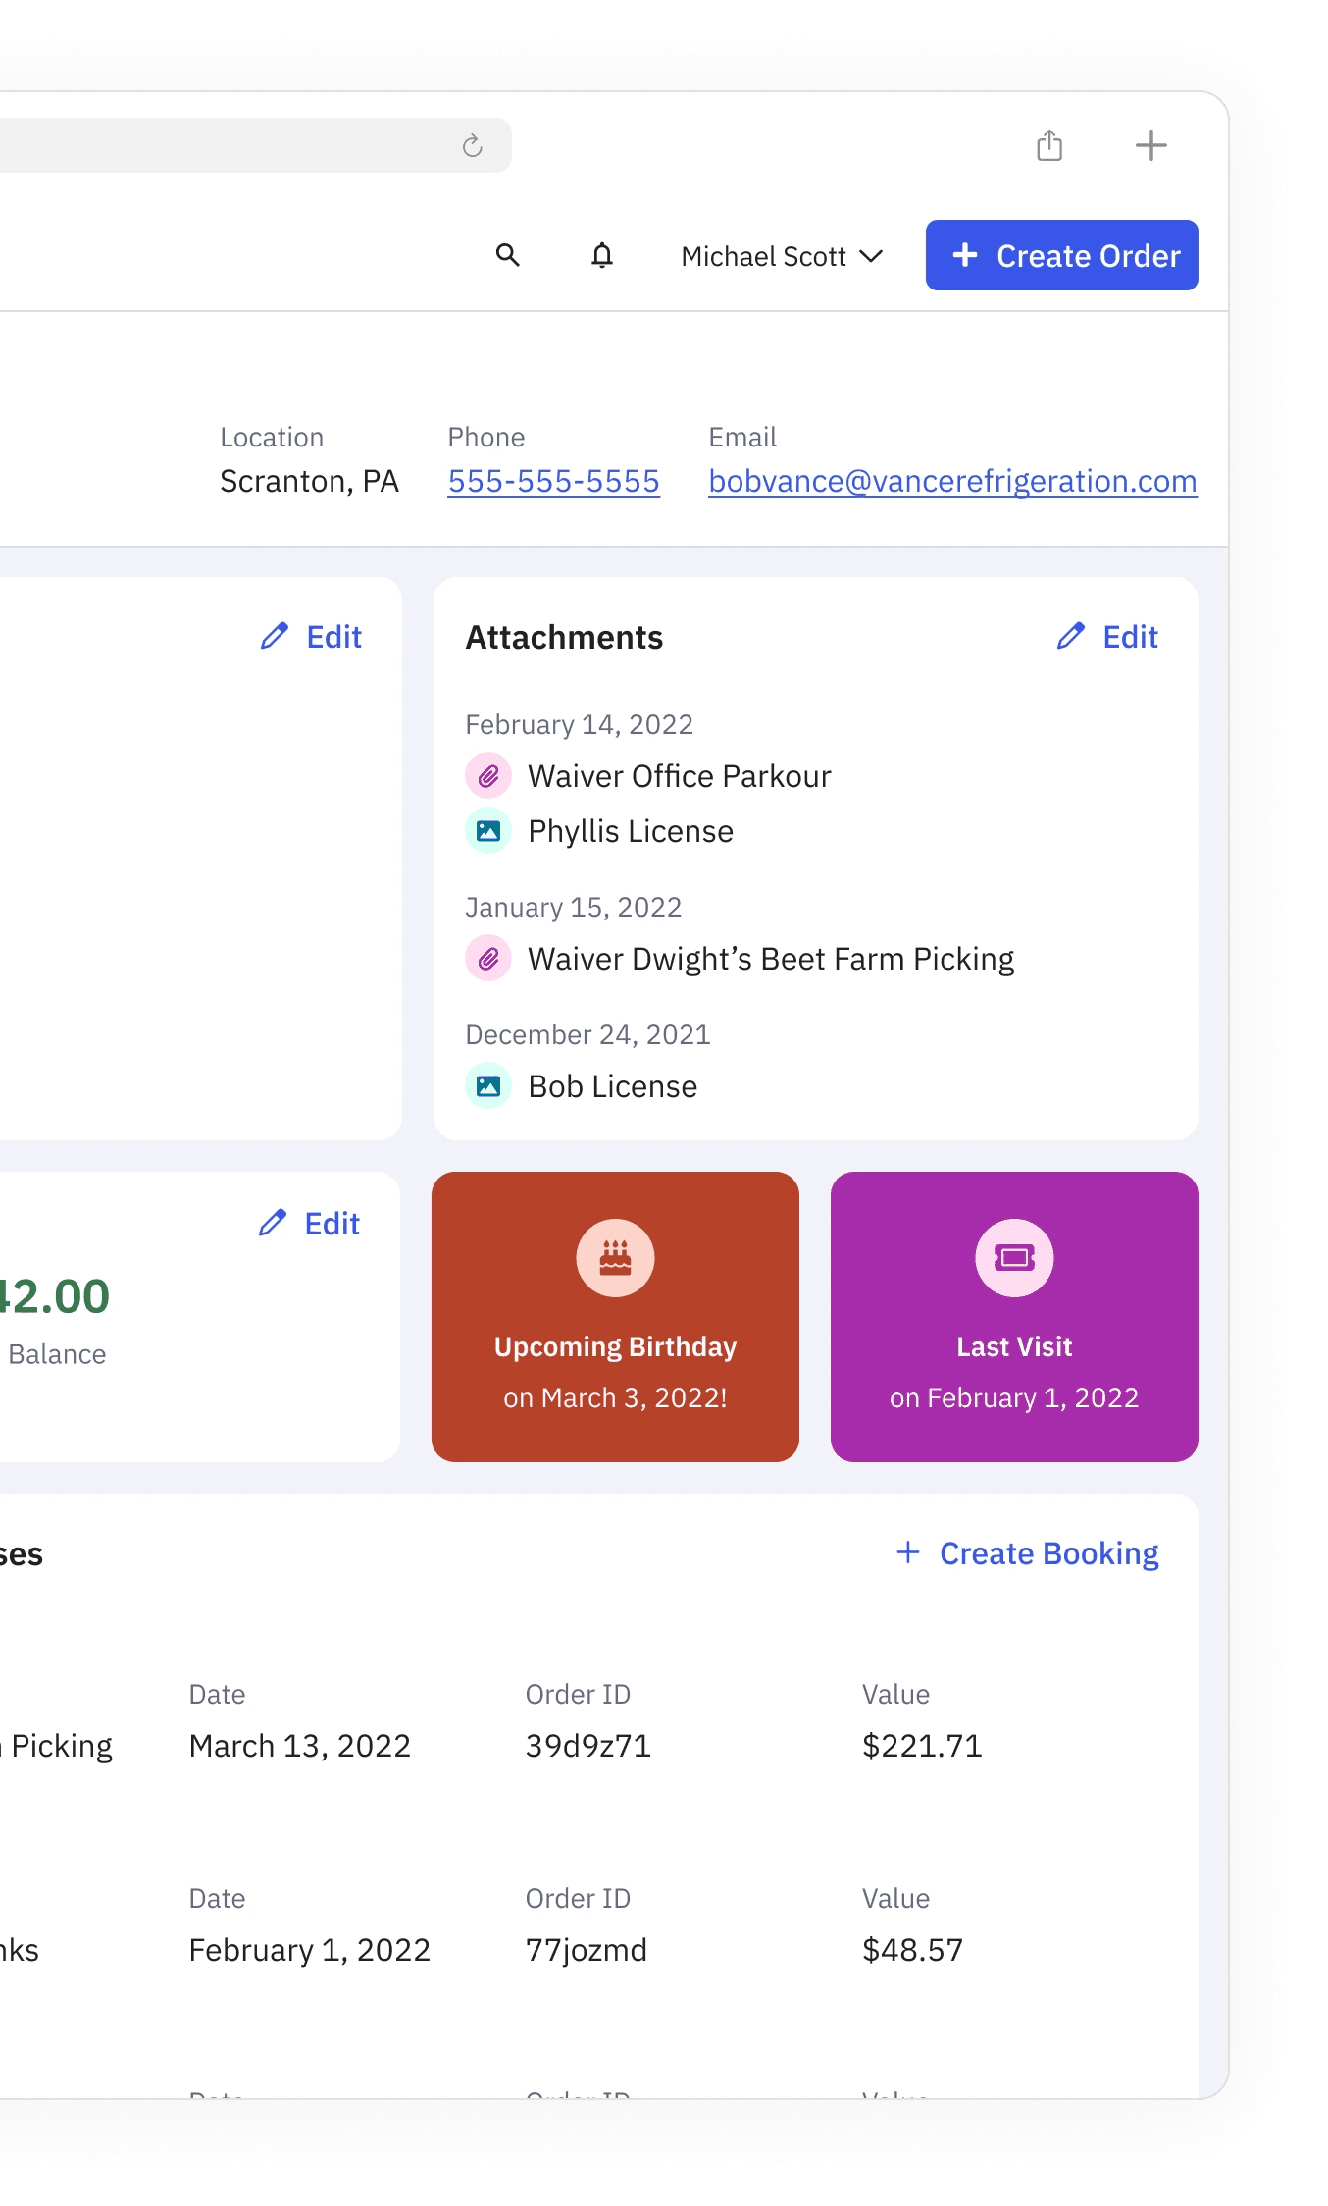Click Edit on the Balance card
Viewport: 1328px width, 2206px height.
(309, 1224)
